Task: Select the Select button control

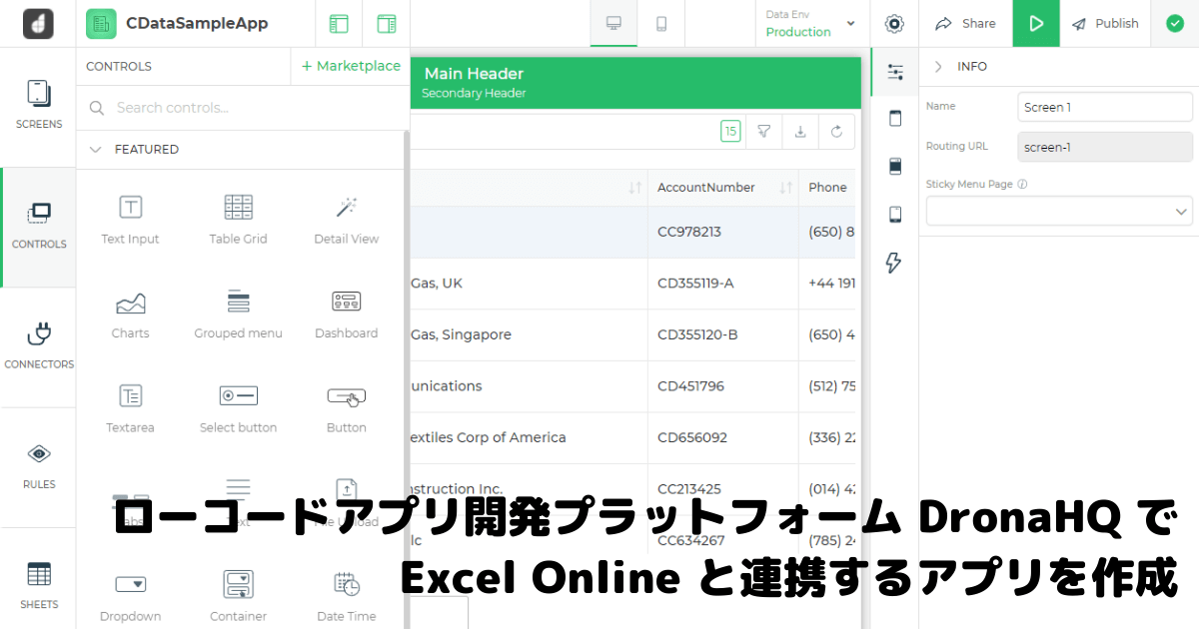Action: pos(238,408)
